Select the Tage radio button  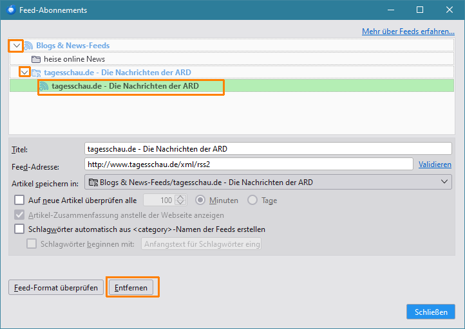click(x=252, y=200)
